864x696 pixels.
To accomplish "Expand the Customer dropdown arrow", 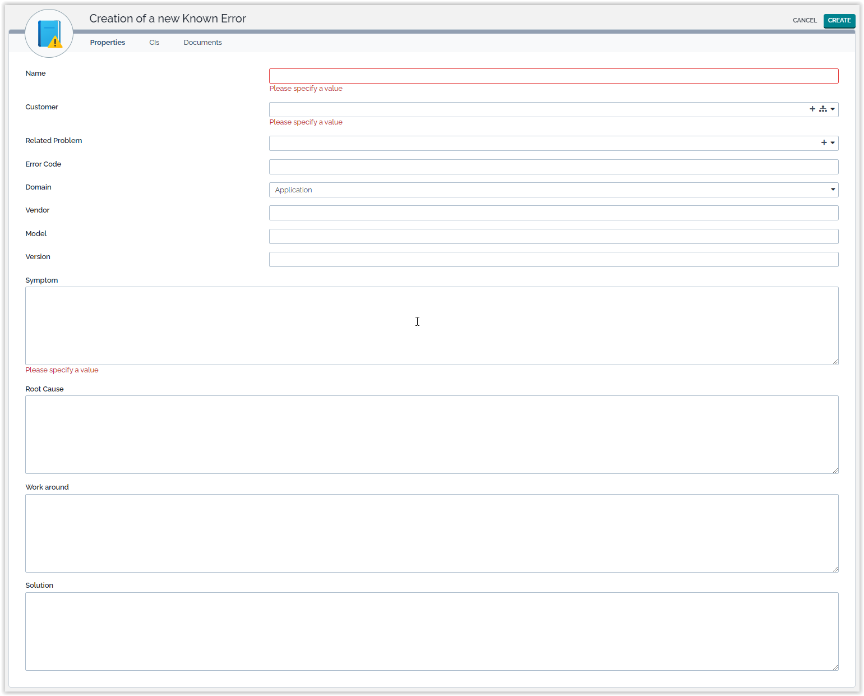I will [833, 109].
